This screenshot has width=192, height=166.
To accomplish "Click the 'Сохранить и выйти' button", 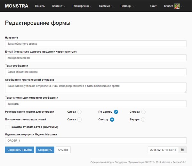I will (20, 150).
